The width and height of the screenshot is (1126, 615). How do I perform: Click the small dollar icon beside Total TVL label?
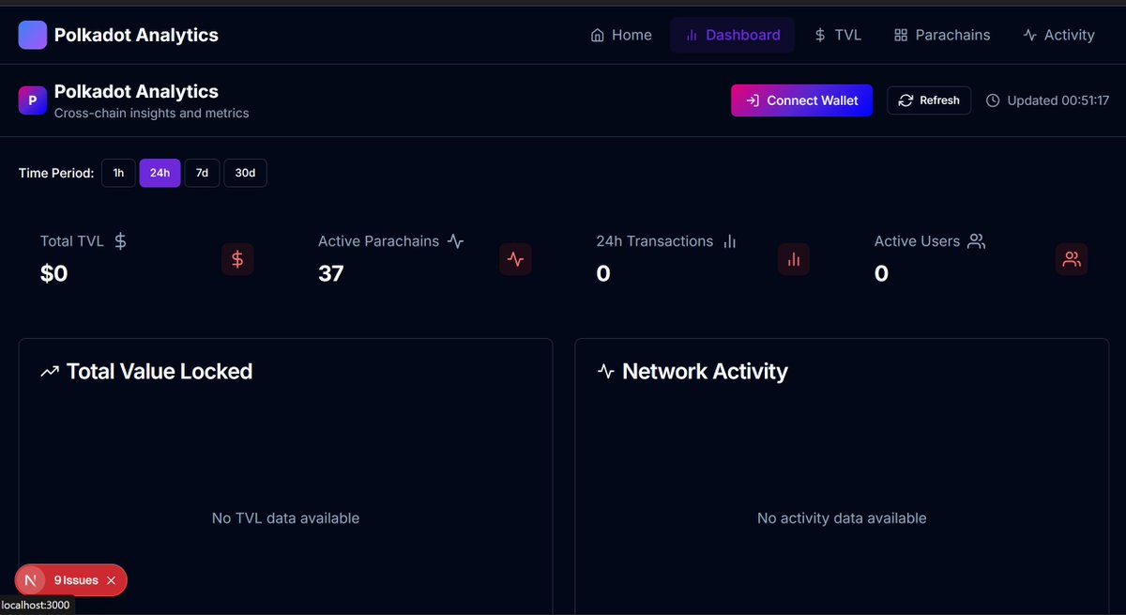[x=120, y=241]
